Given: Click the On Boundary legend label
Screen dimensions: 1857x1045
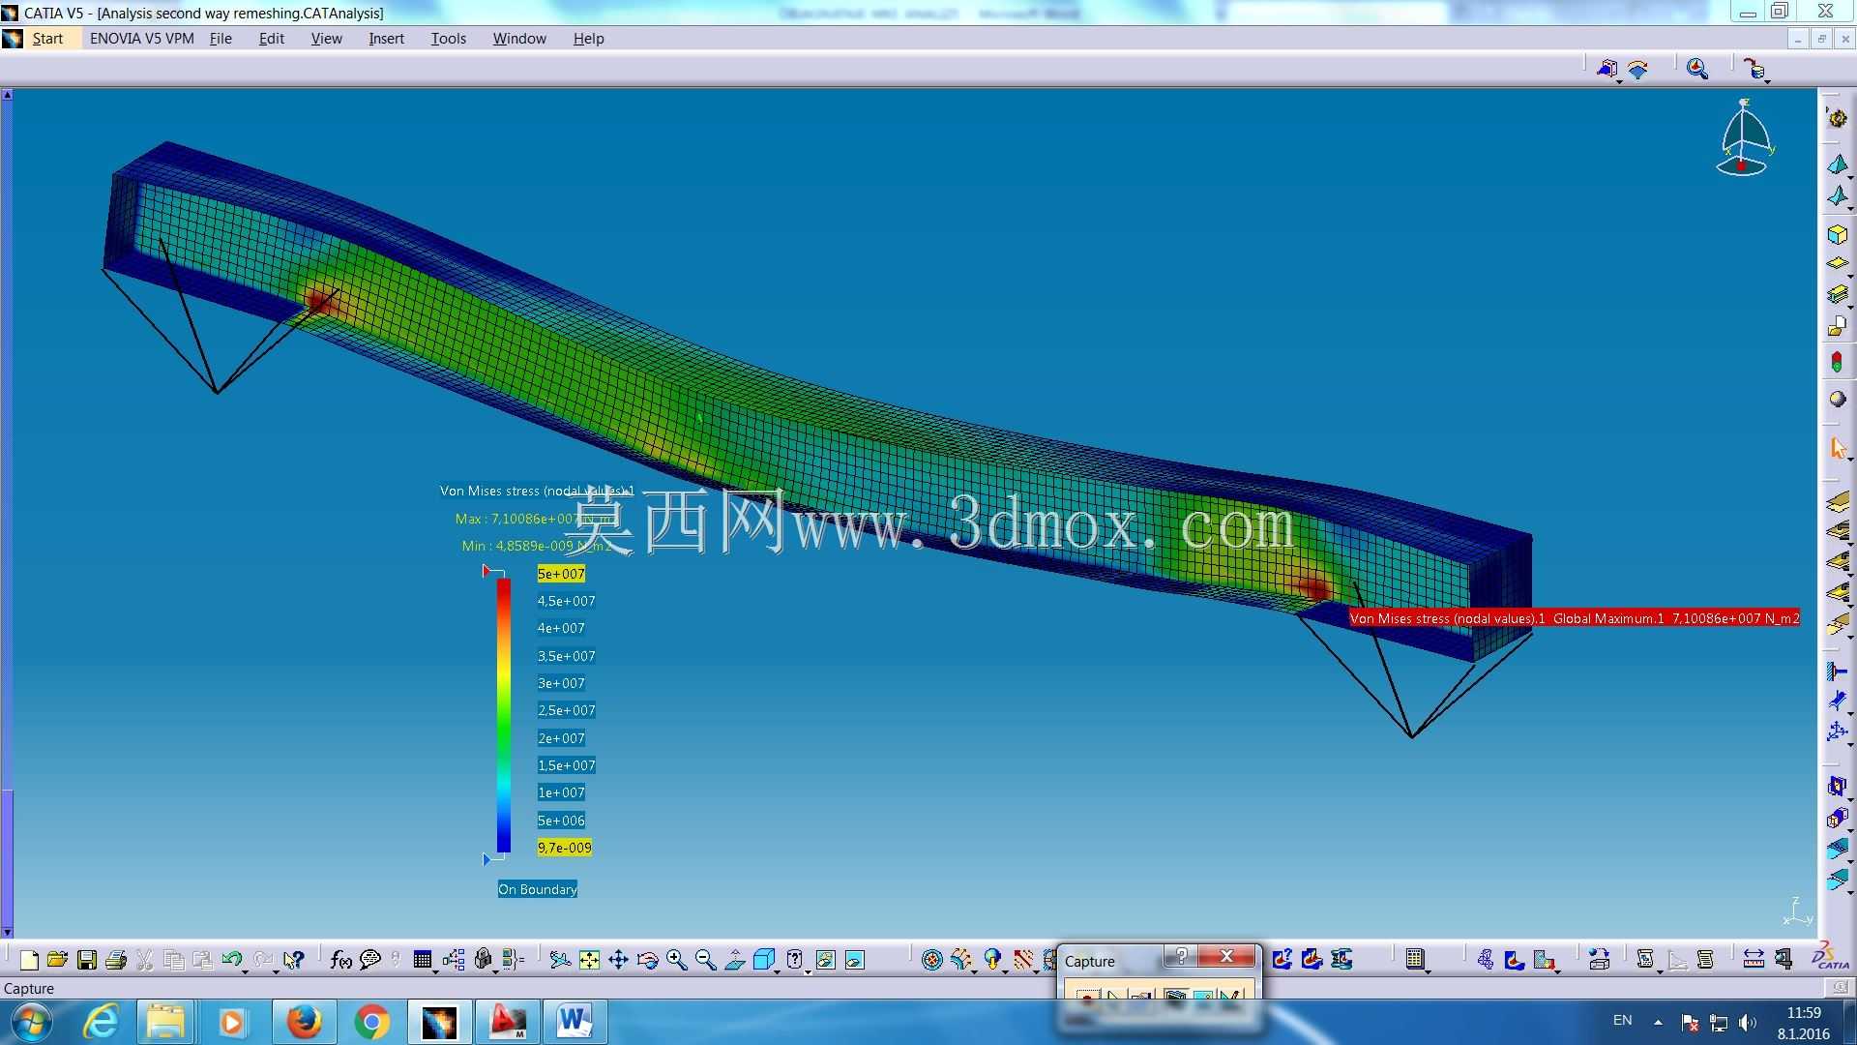Looking at the screenshot, I should [538, 889].
